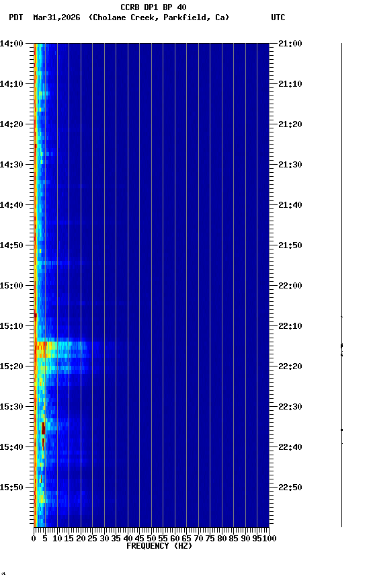
Task: Click the 0 Hz frequency tick label
Action: [x=34, y=539]
